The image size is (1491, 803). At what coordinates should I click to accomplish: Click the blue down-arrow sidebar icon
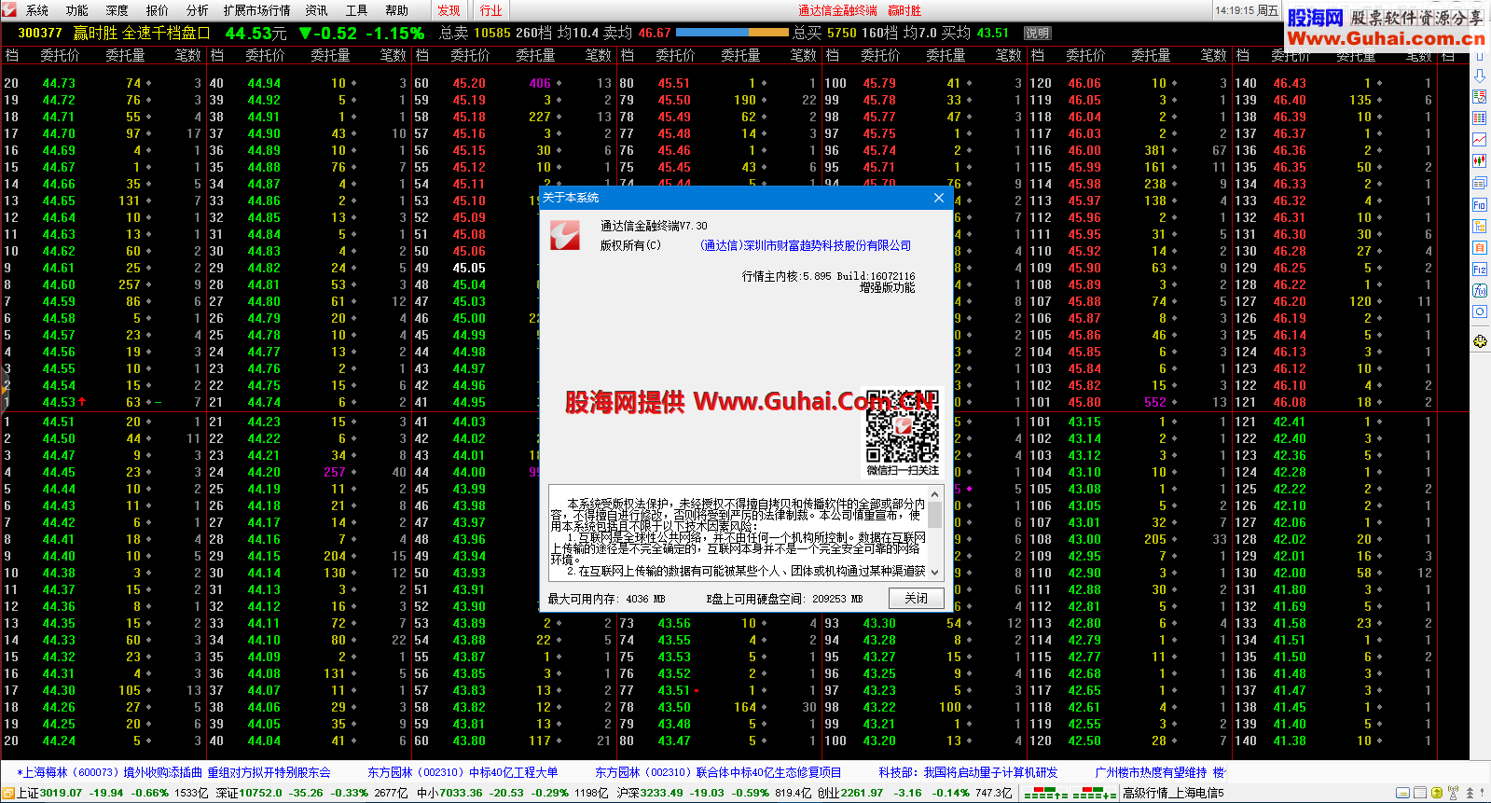point(1480,75)
